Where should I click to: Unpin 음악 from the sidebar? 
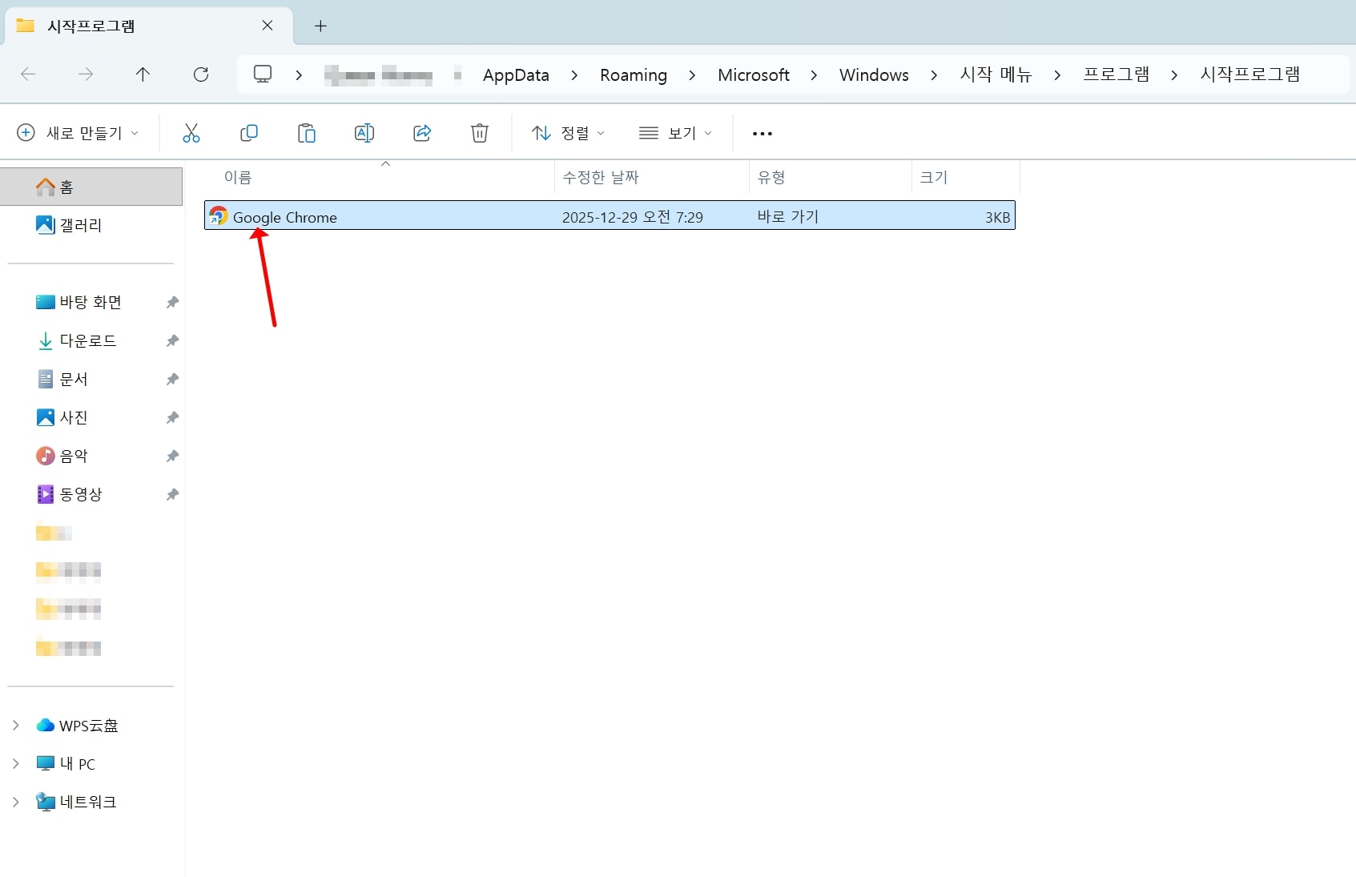171,456
